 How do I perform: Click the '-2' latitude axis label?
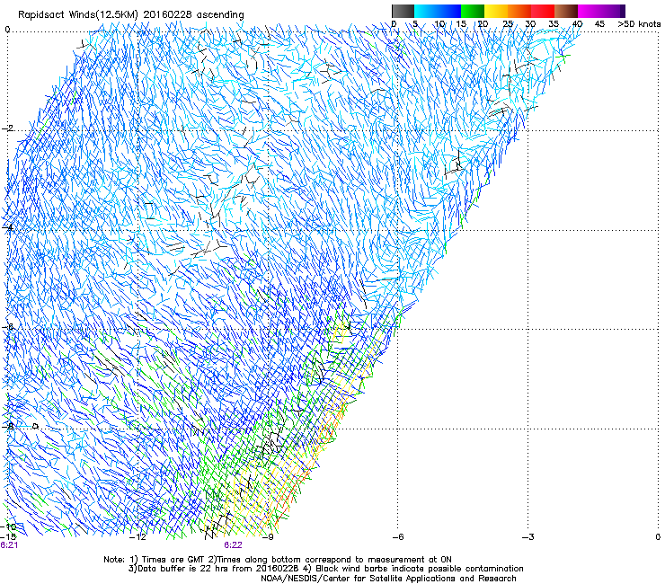(x=7, y=128)
